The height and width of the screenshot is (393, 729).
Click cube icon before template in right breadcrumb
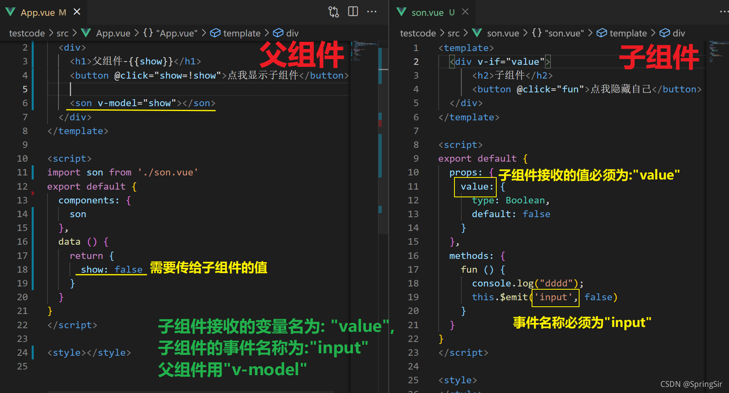tap(602, 33)
